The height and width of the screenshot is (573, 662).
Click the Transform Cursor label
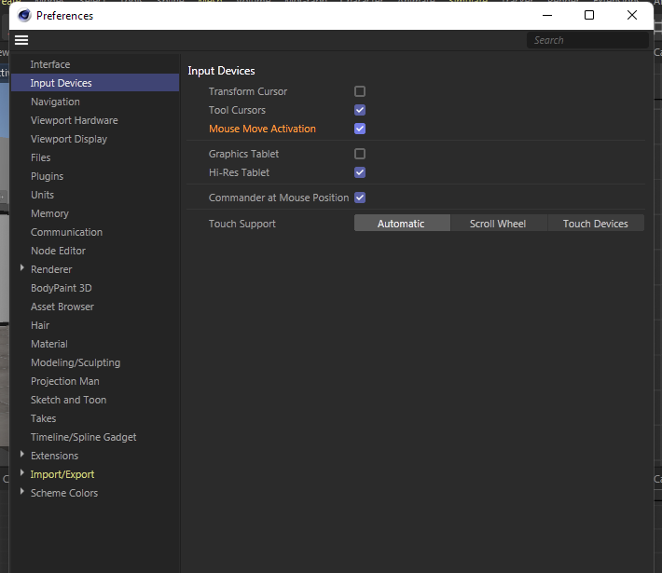248,91
